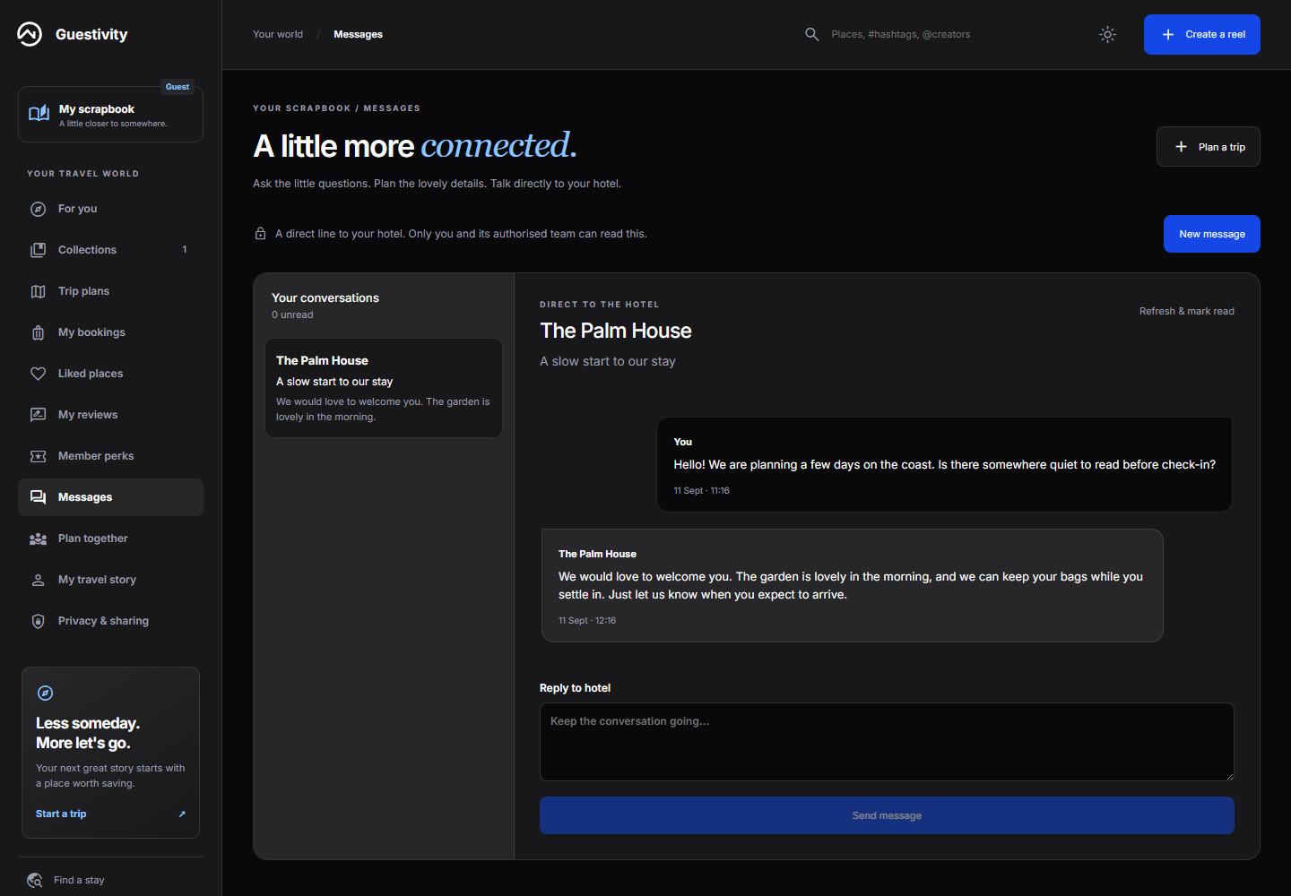
Task: Click the Member perks ticket icon
Action: point(38,456)
